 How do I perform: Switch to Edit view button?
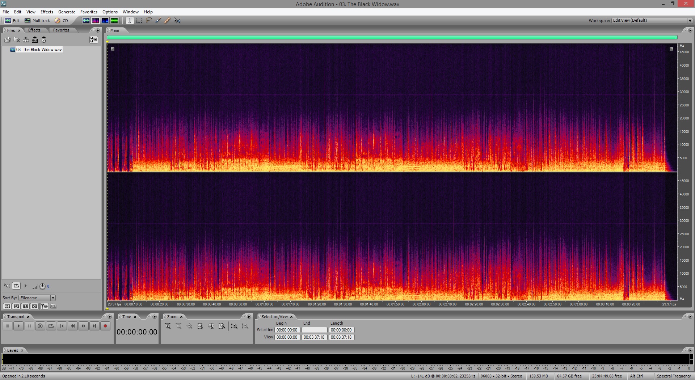[12, 21]
